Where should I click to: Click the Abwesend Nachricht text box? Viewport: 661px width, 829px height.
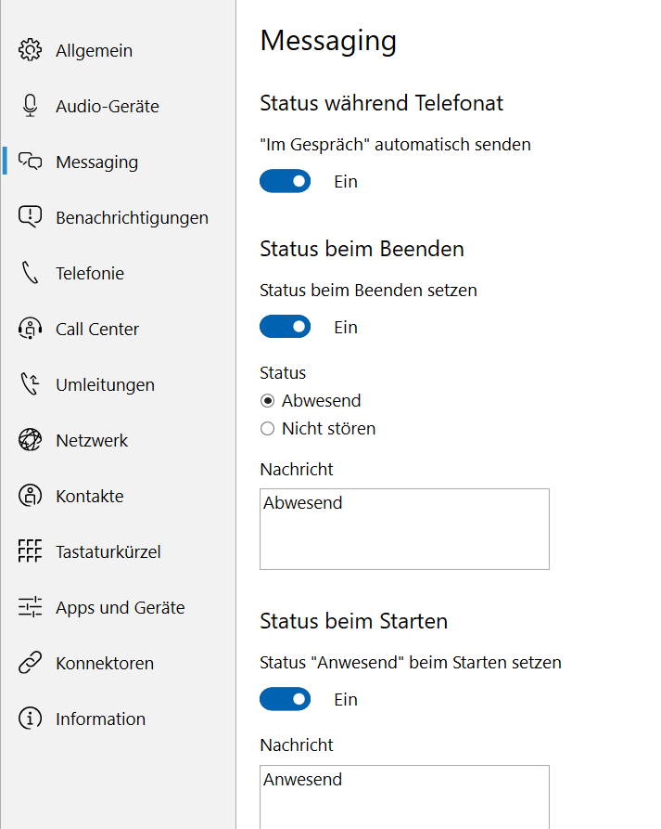point(404,529)
